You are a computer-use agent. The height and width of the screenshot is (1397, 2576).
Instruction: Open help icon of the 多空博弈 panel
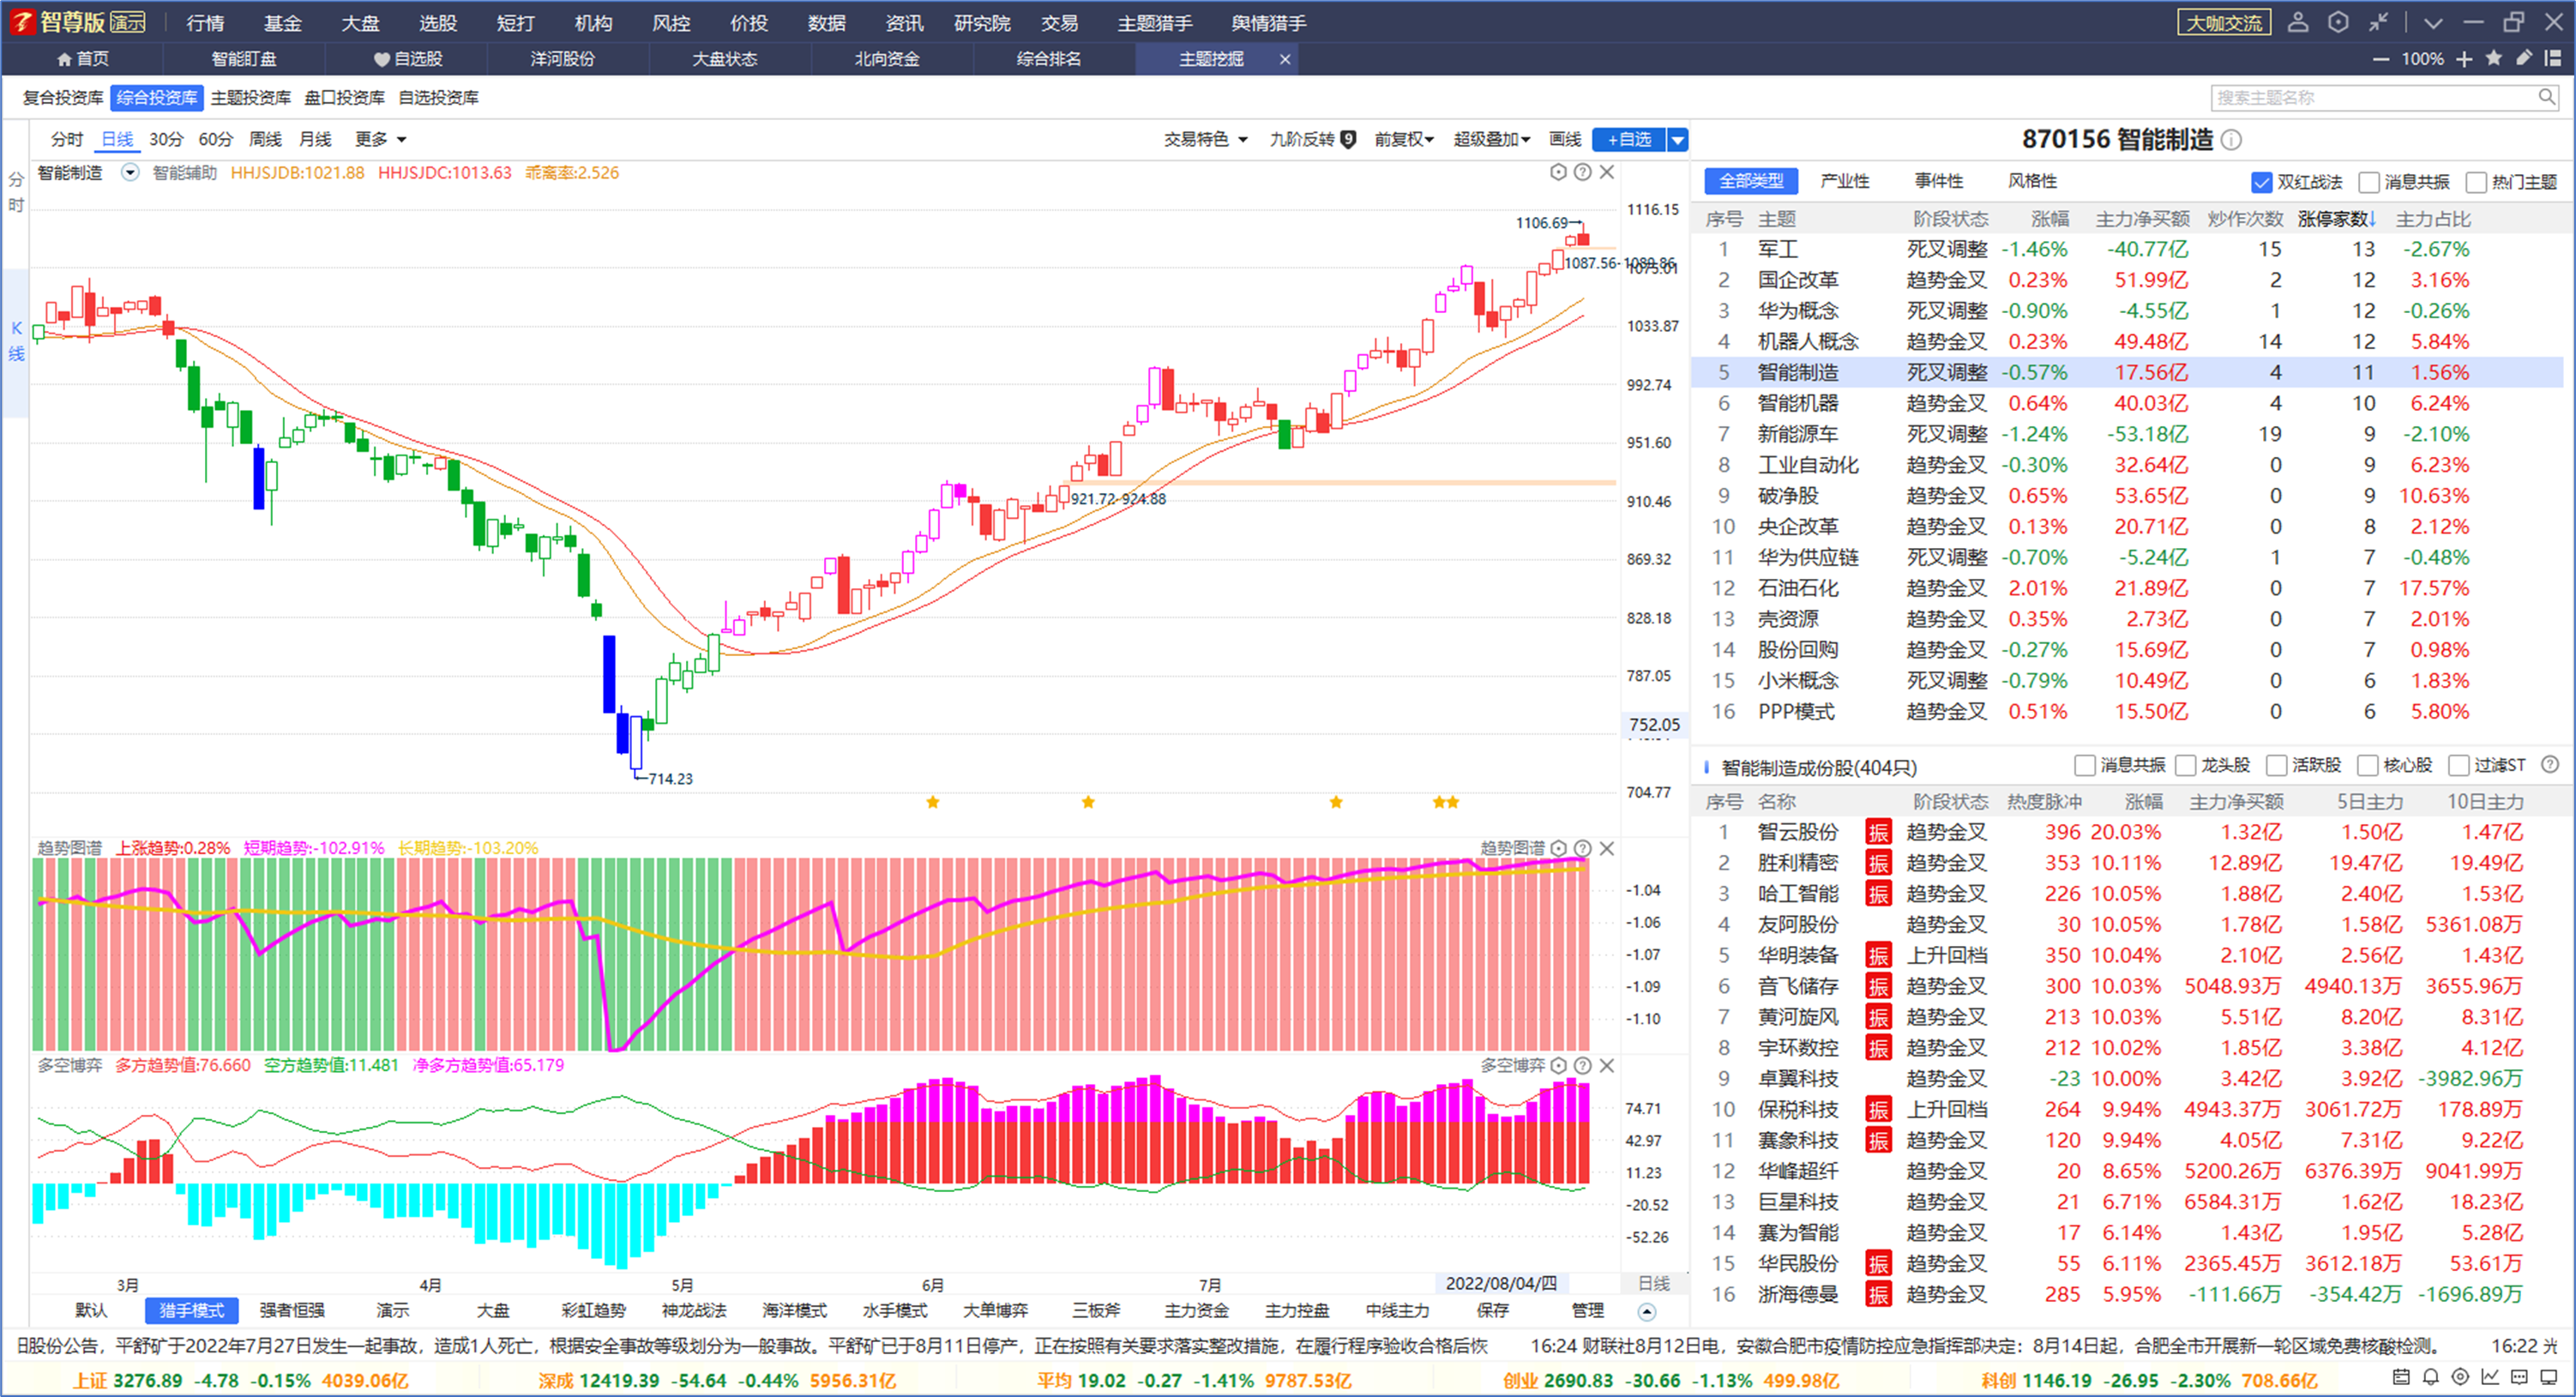1582,1065
